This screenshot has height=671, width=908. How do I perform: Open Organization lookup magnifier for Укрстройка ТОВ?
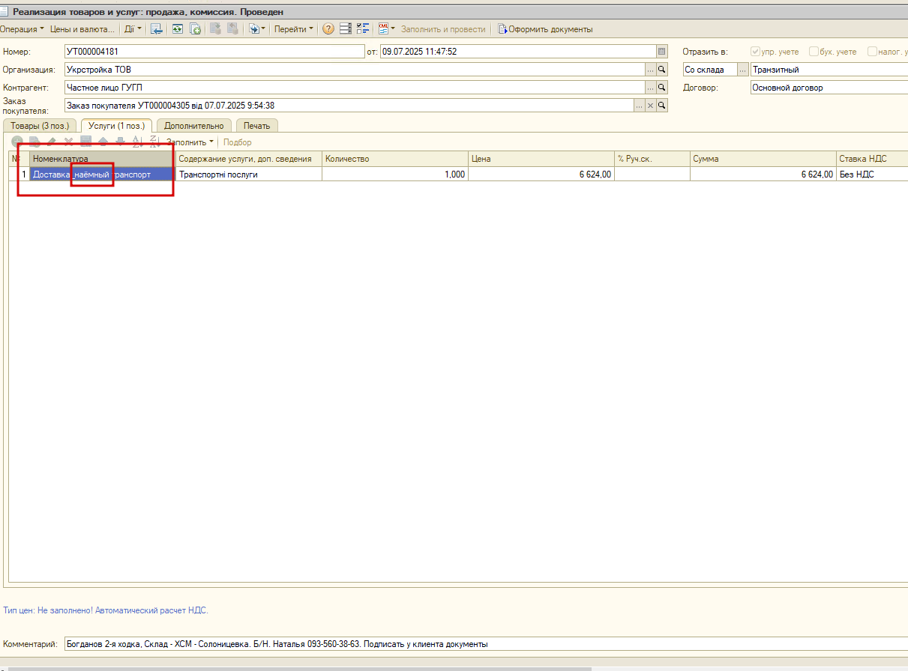point(662,70)
